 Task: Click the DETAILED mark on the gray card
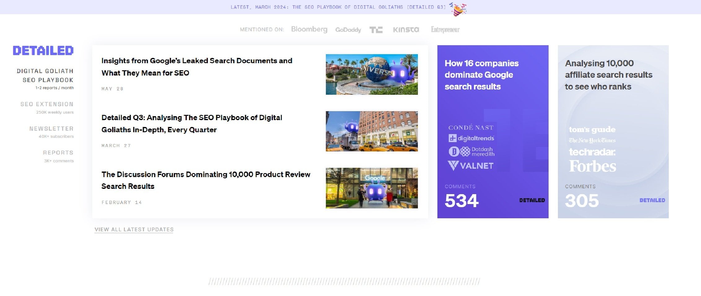(652, 200)
